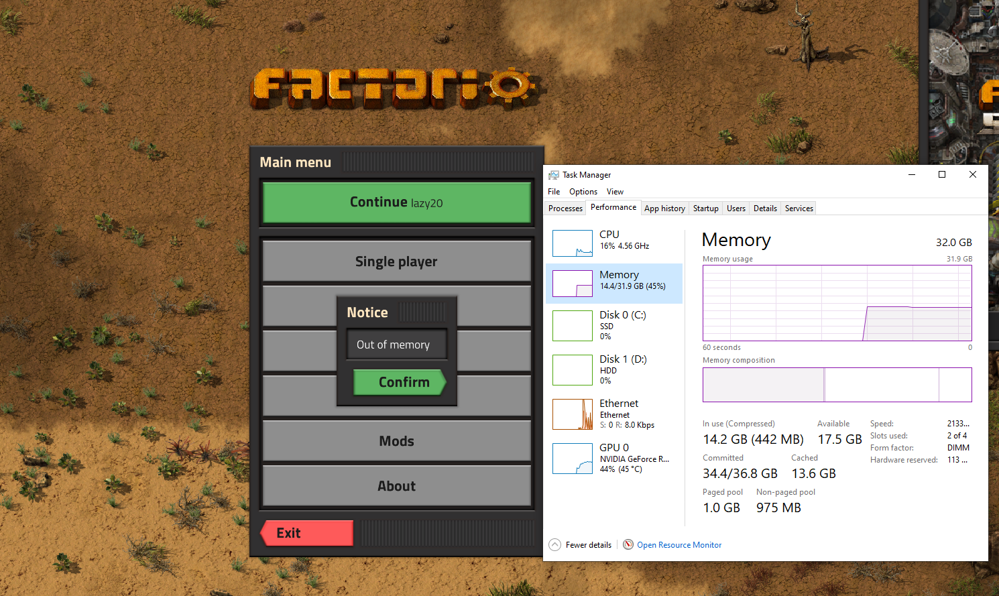Switch to the Details tab
The image size is (999, 596).
[765, 208]
